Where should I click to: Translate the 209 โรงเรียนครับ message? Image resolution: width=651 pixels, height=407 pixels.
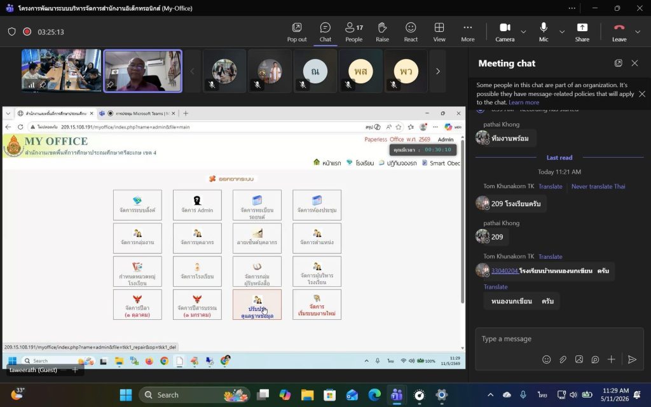(x=550, y=186)
